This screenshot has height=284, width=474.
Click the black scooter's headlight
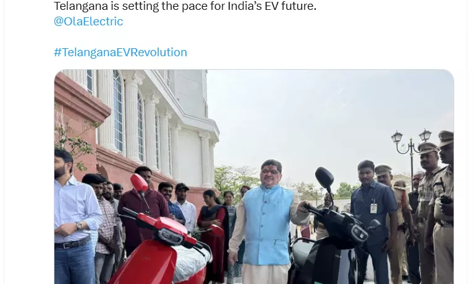pos(360,233)
